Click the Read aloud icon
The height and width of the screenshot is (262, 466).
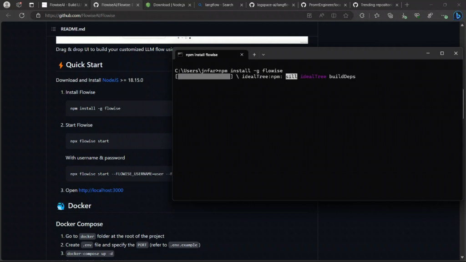tap(322, 15)
